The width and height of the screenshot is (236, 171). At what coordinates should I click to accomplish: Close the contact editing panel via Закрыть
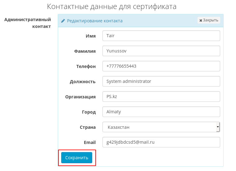coord(209,20)
